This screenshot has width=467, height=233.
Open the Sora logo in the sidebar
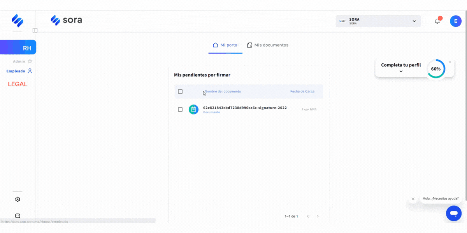[17, 21]
